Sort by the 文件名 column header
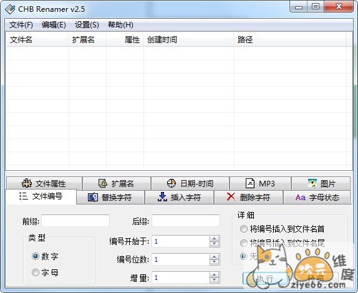 (x=37, y=40)
